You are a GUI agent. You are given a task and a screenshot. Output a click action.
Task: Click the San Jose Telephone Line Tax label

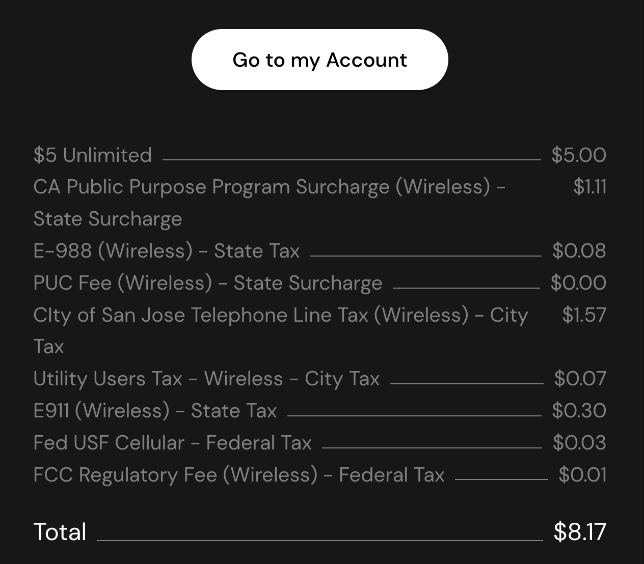pyautogui.click(x=280, y=315)
